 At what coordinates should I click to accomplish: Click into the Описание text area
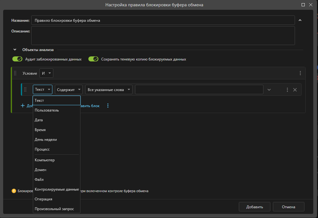[x=163, y=36]
